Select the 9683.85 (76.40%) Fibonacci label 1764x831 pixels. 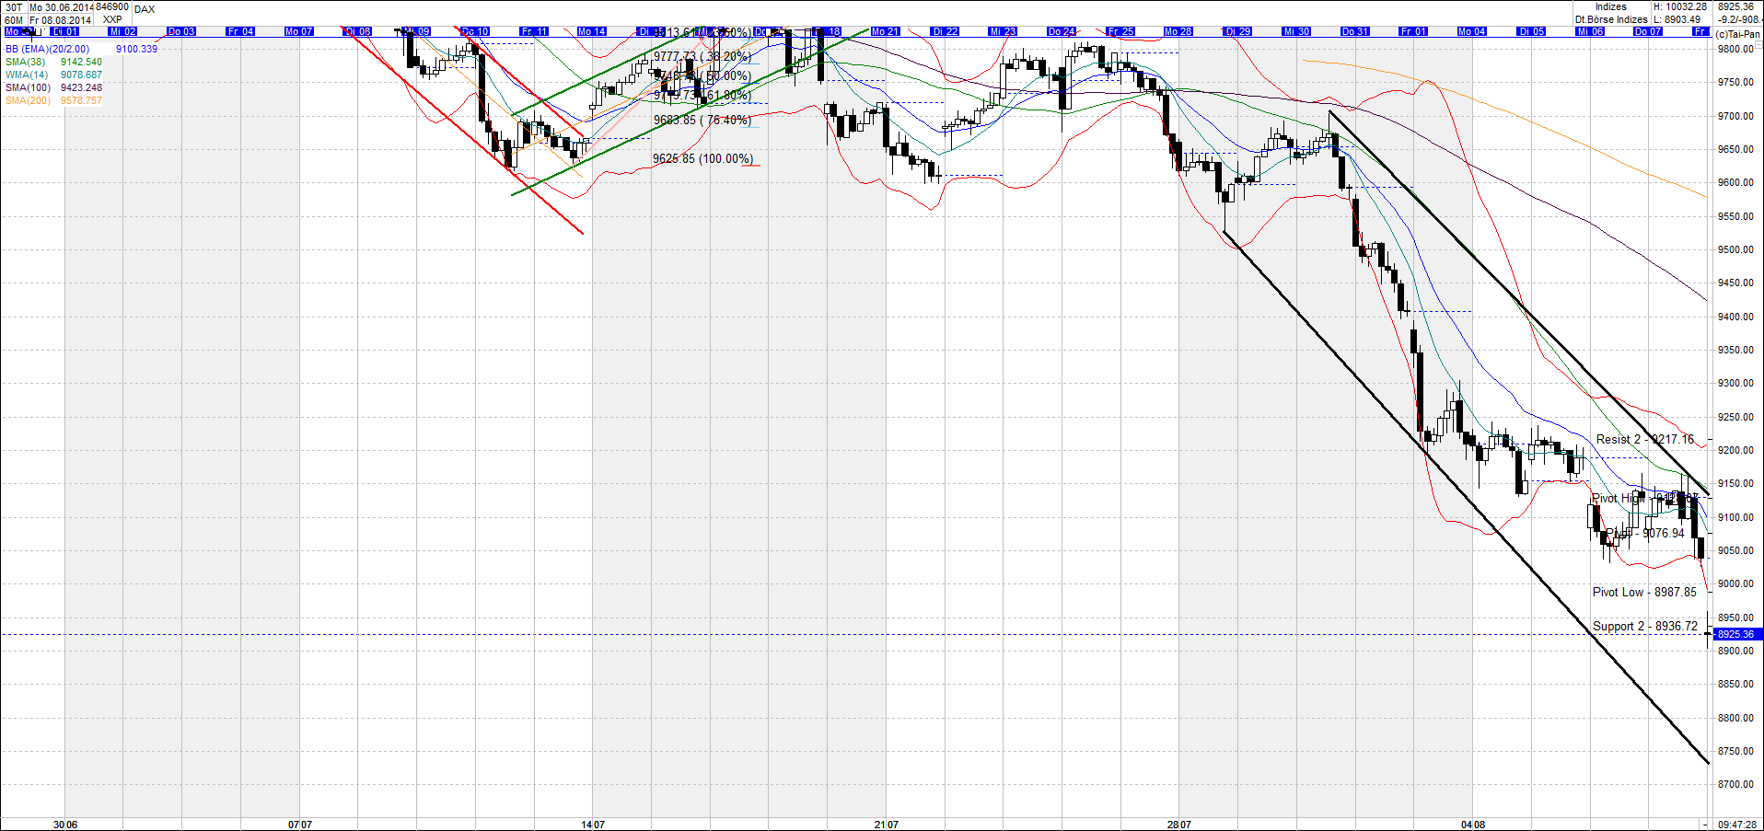(702, 120)
